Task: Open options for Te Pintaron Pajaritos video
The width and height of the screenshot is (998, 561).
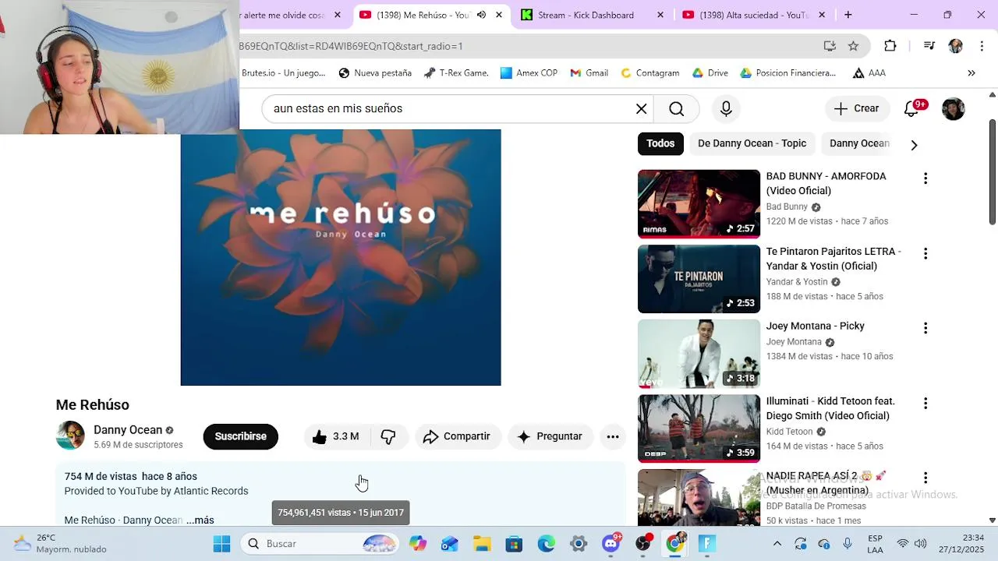Action: [x=925, y=253]
